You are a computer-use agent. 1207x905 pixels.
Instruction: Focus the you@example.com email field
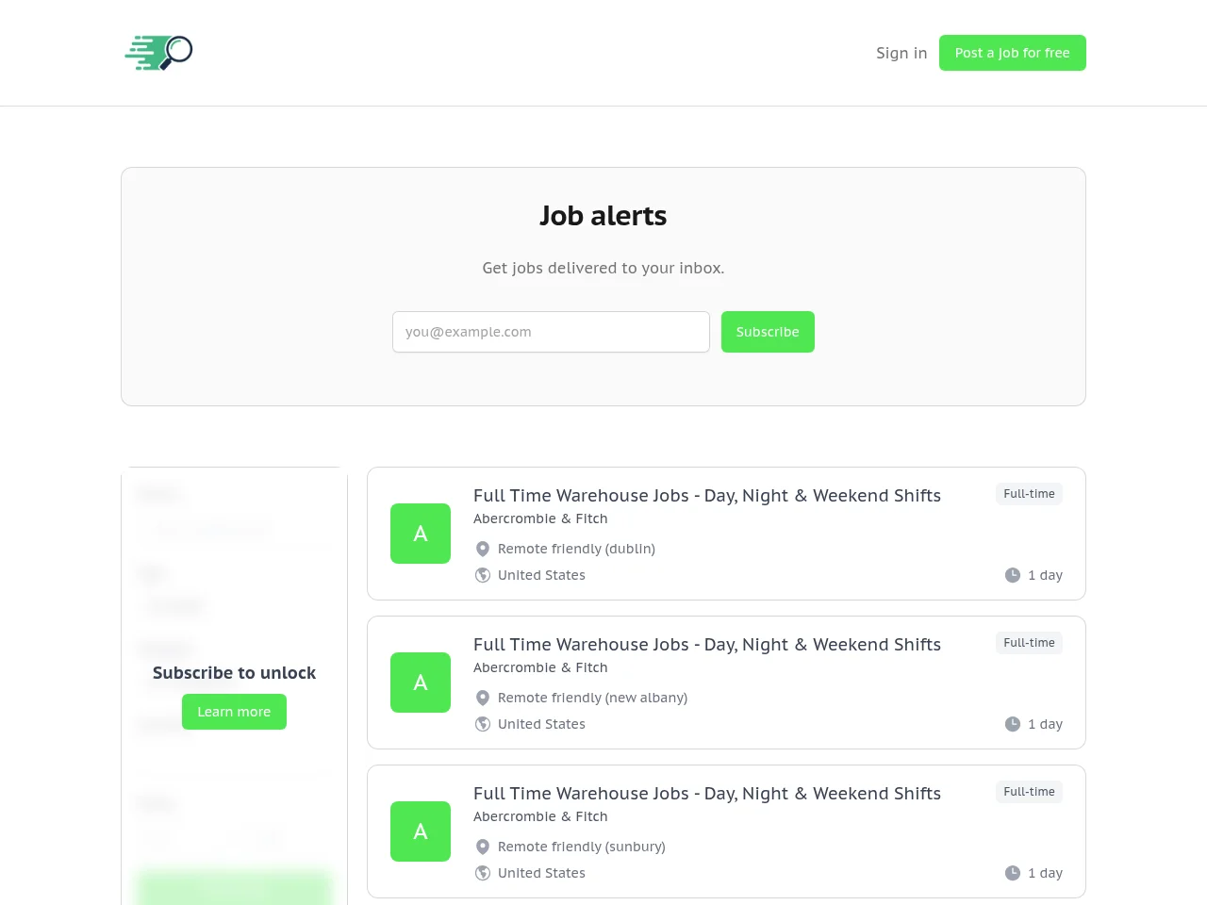551,332
